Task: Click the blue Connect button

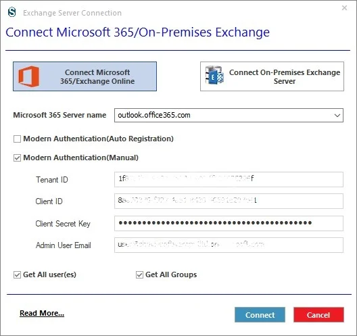Action: 260,315
